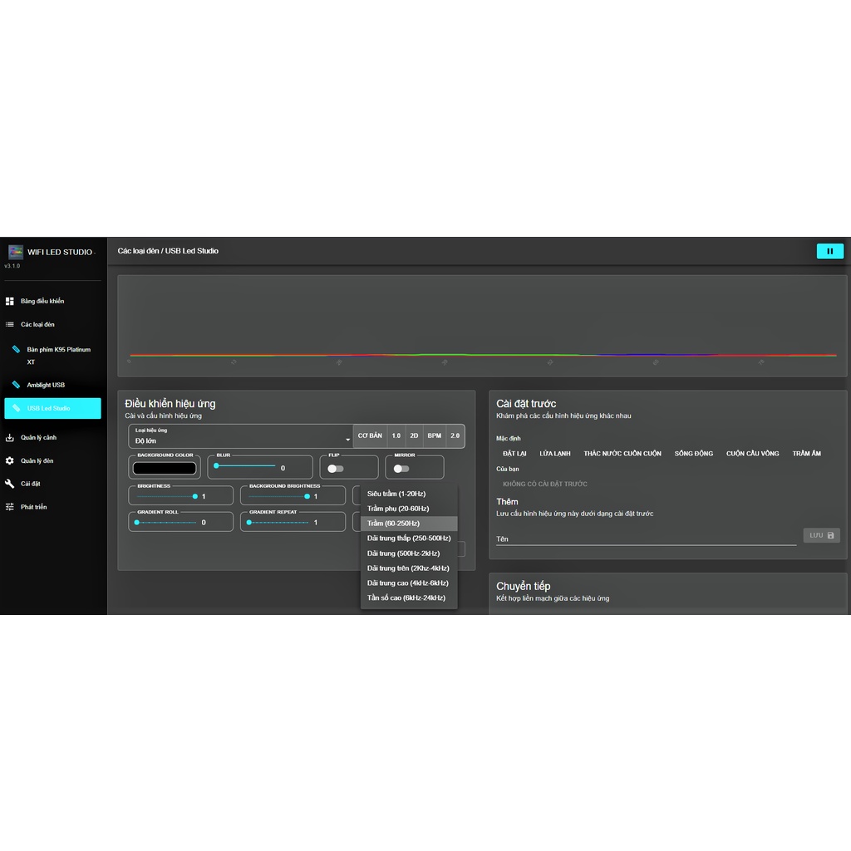This screenshot has height=851, width=851.
Task: Toggle the Flip switch
Action: 335,469
